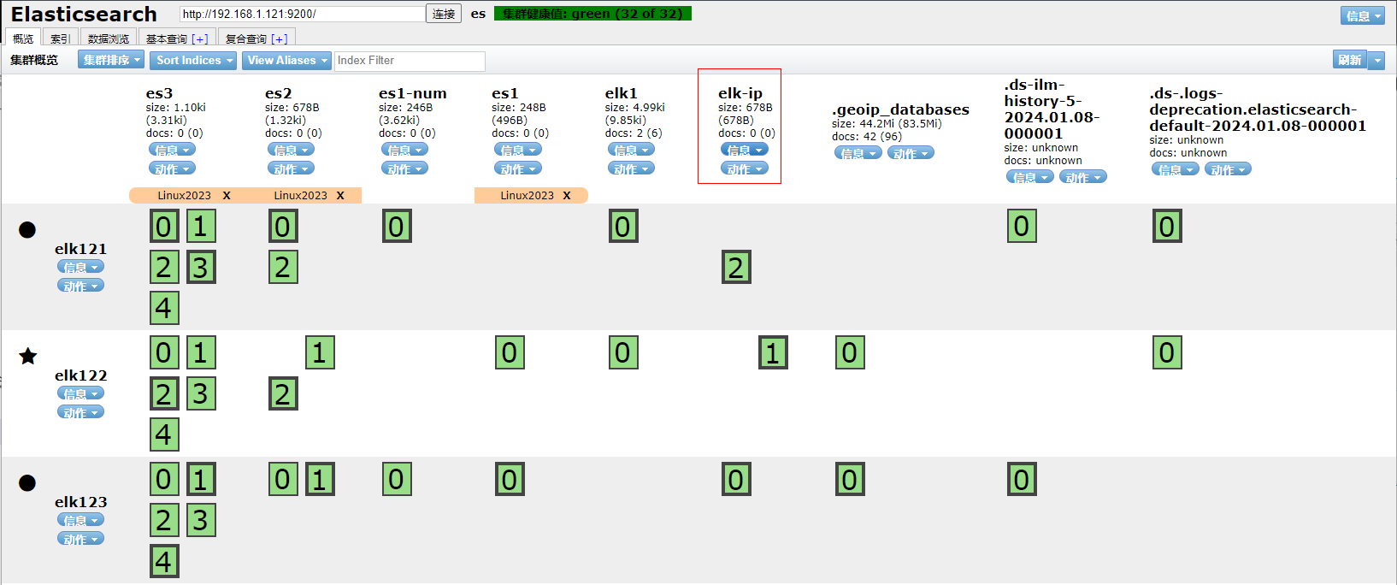Click the circle icon beside node elk123
1397x585 pixels.
27,482
